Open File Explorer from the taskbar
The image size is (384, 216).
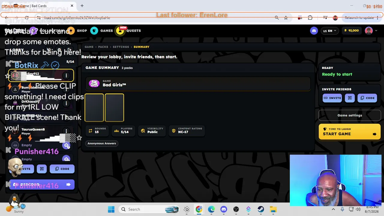(x=273, y=209)
